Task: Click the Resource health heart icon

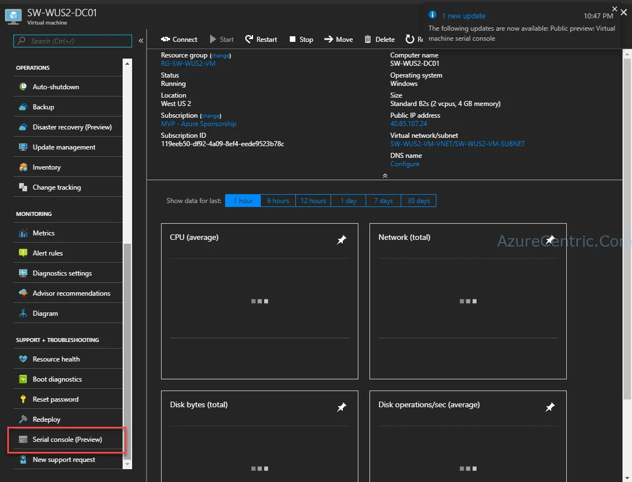Action: coord(23,359)
